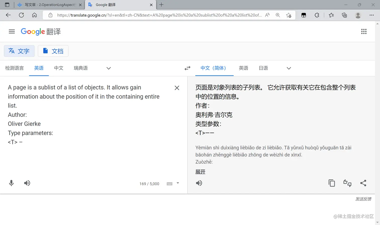Image resolution: width=380 pixels, height=225 pixels.
Task: Listen to the translated text
Action: pos(199,183)
